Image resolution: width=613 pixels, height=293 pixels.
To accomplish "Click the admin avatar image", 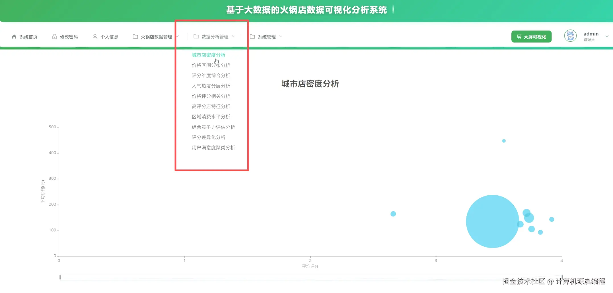I will pos(570,36).
